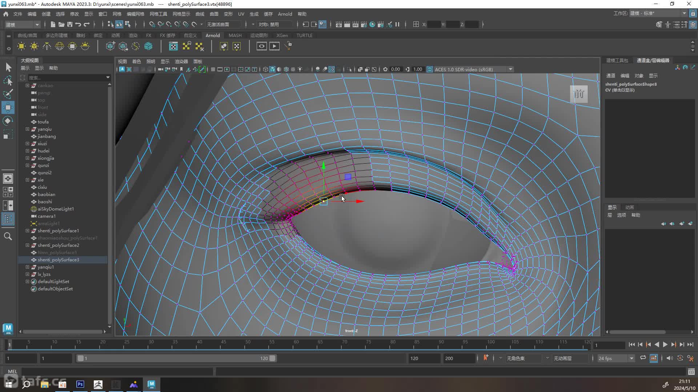Screen dimensions: 698x392
Task: Click the Arnold skydome light shelf icon
Action: [59, 46]
